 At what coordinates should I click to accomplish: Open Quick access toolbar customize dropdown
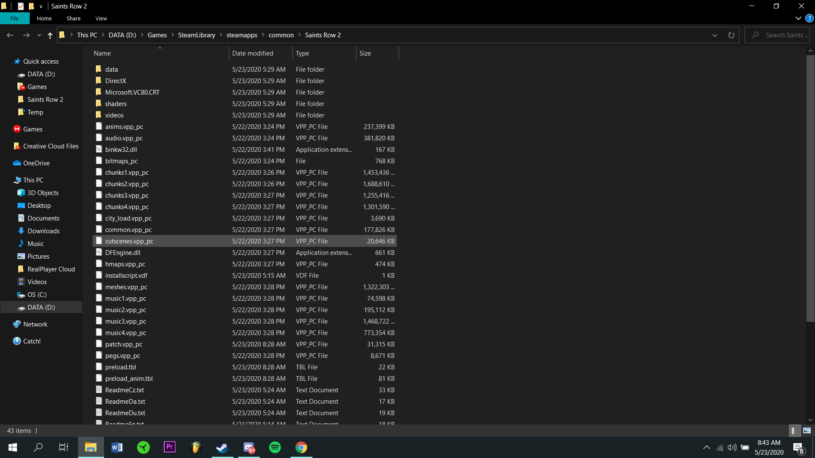coord(41,6)
